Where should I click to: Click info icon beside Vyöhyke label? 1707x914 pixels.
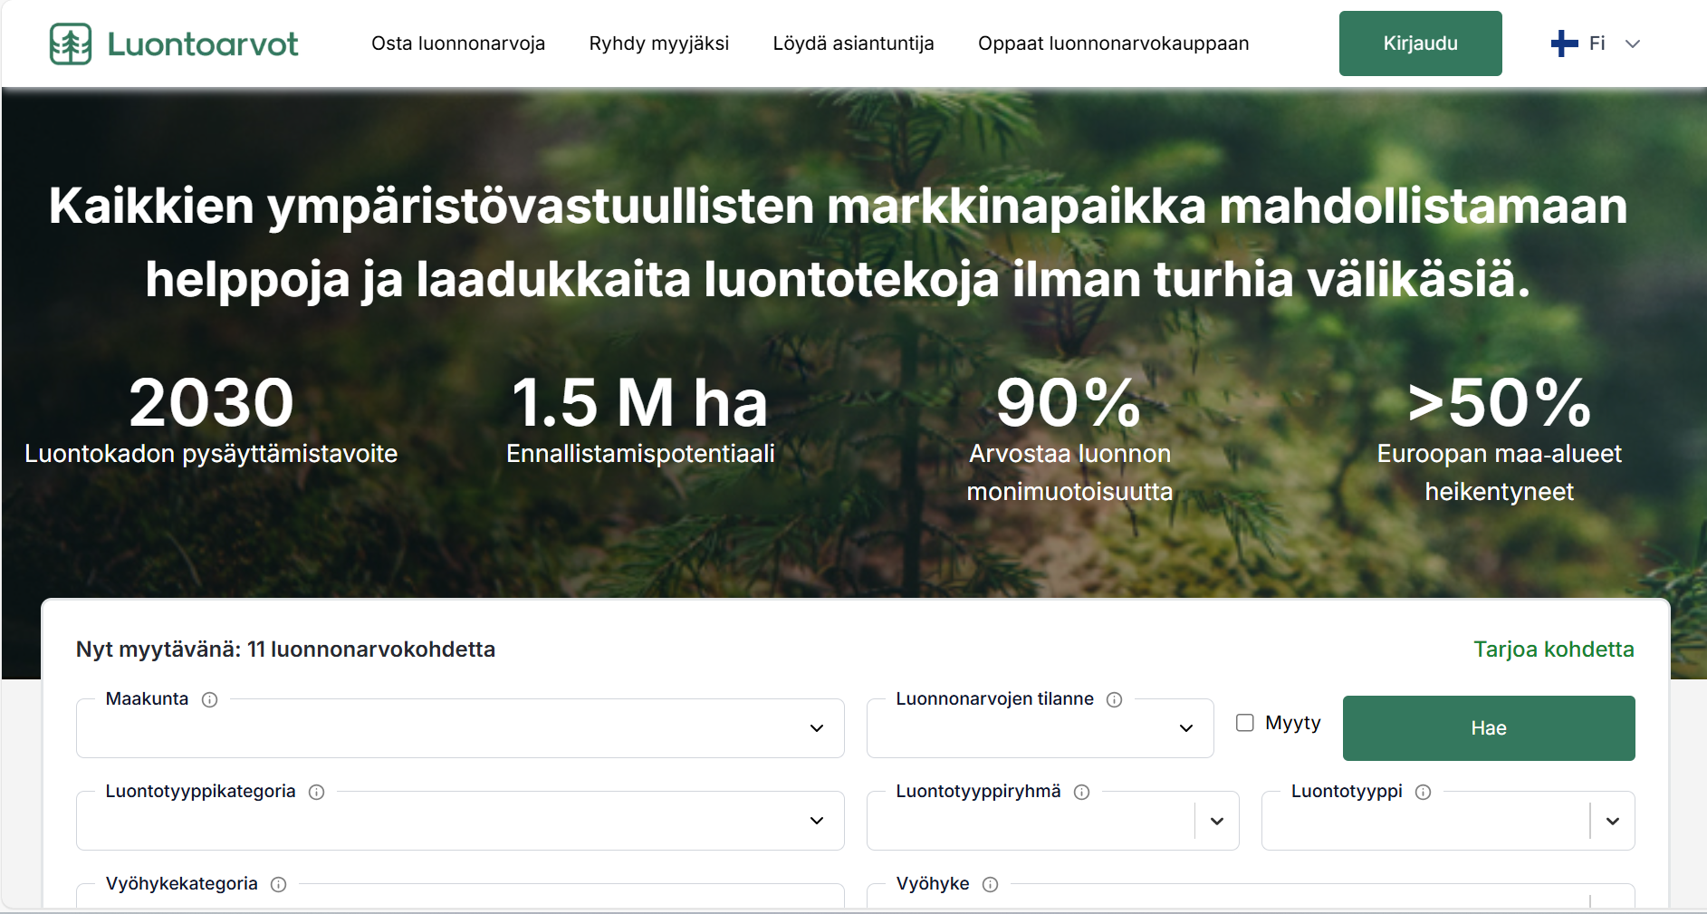pos(990,884)
